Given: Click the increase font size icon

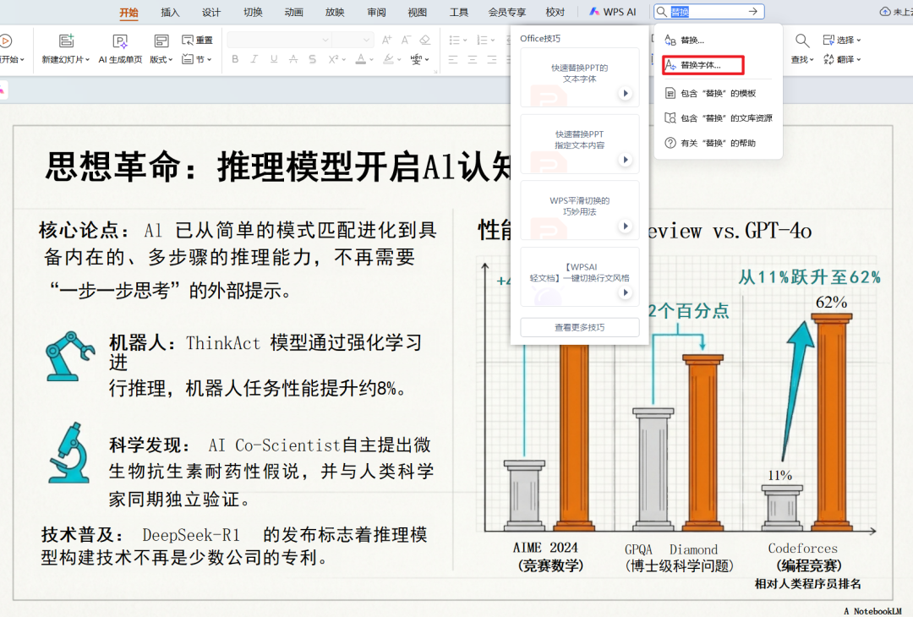Looking at the screenshot, I should point(386,40).
